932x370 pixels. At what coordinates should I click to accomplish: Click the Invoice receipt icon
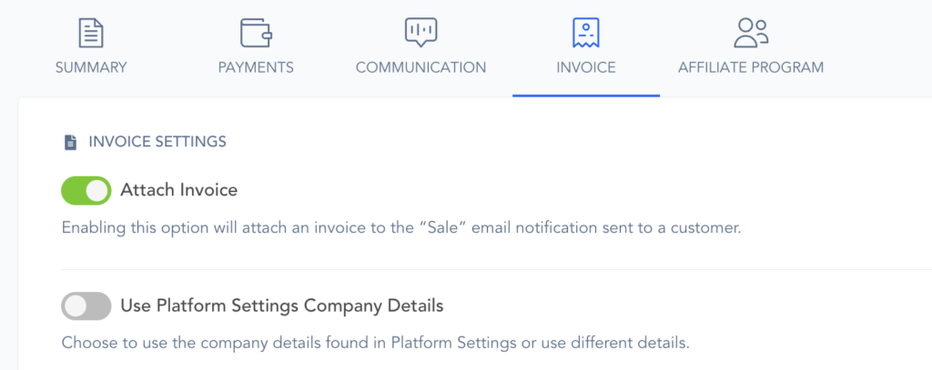coord(585,33)
